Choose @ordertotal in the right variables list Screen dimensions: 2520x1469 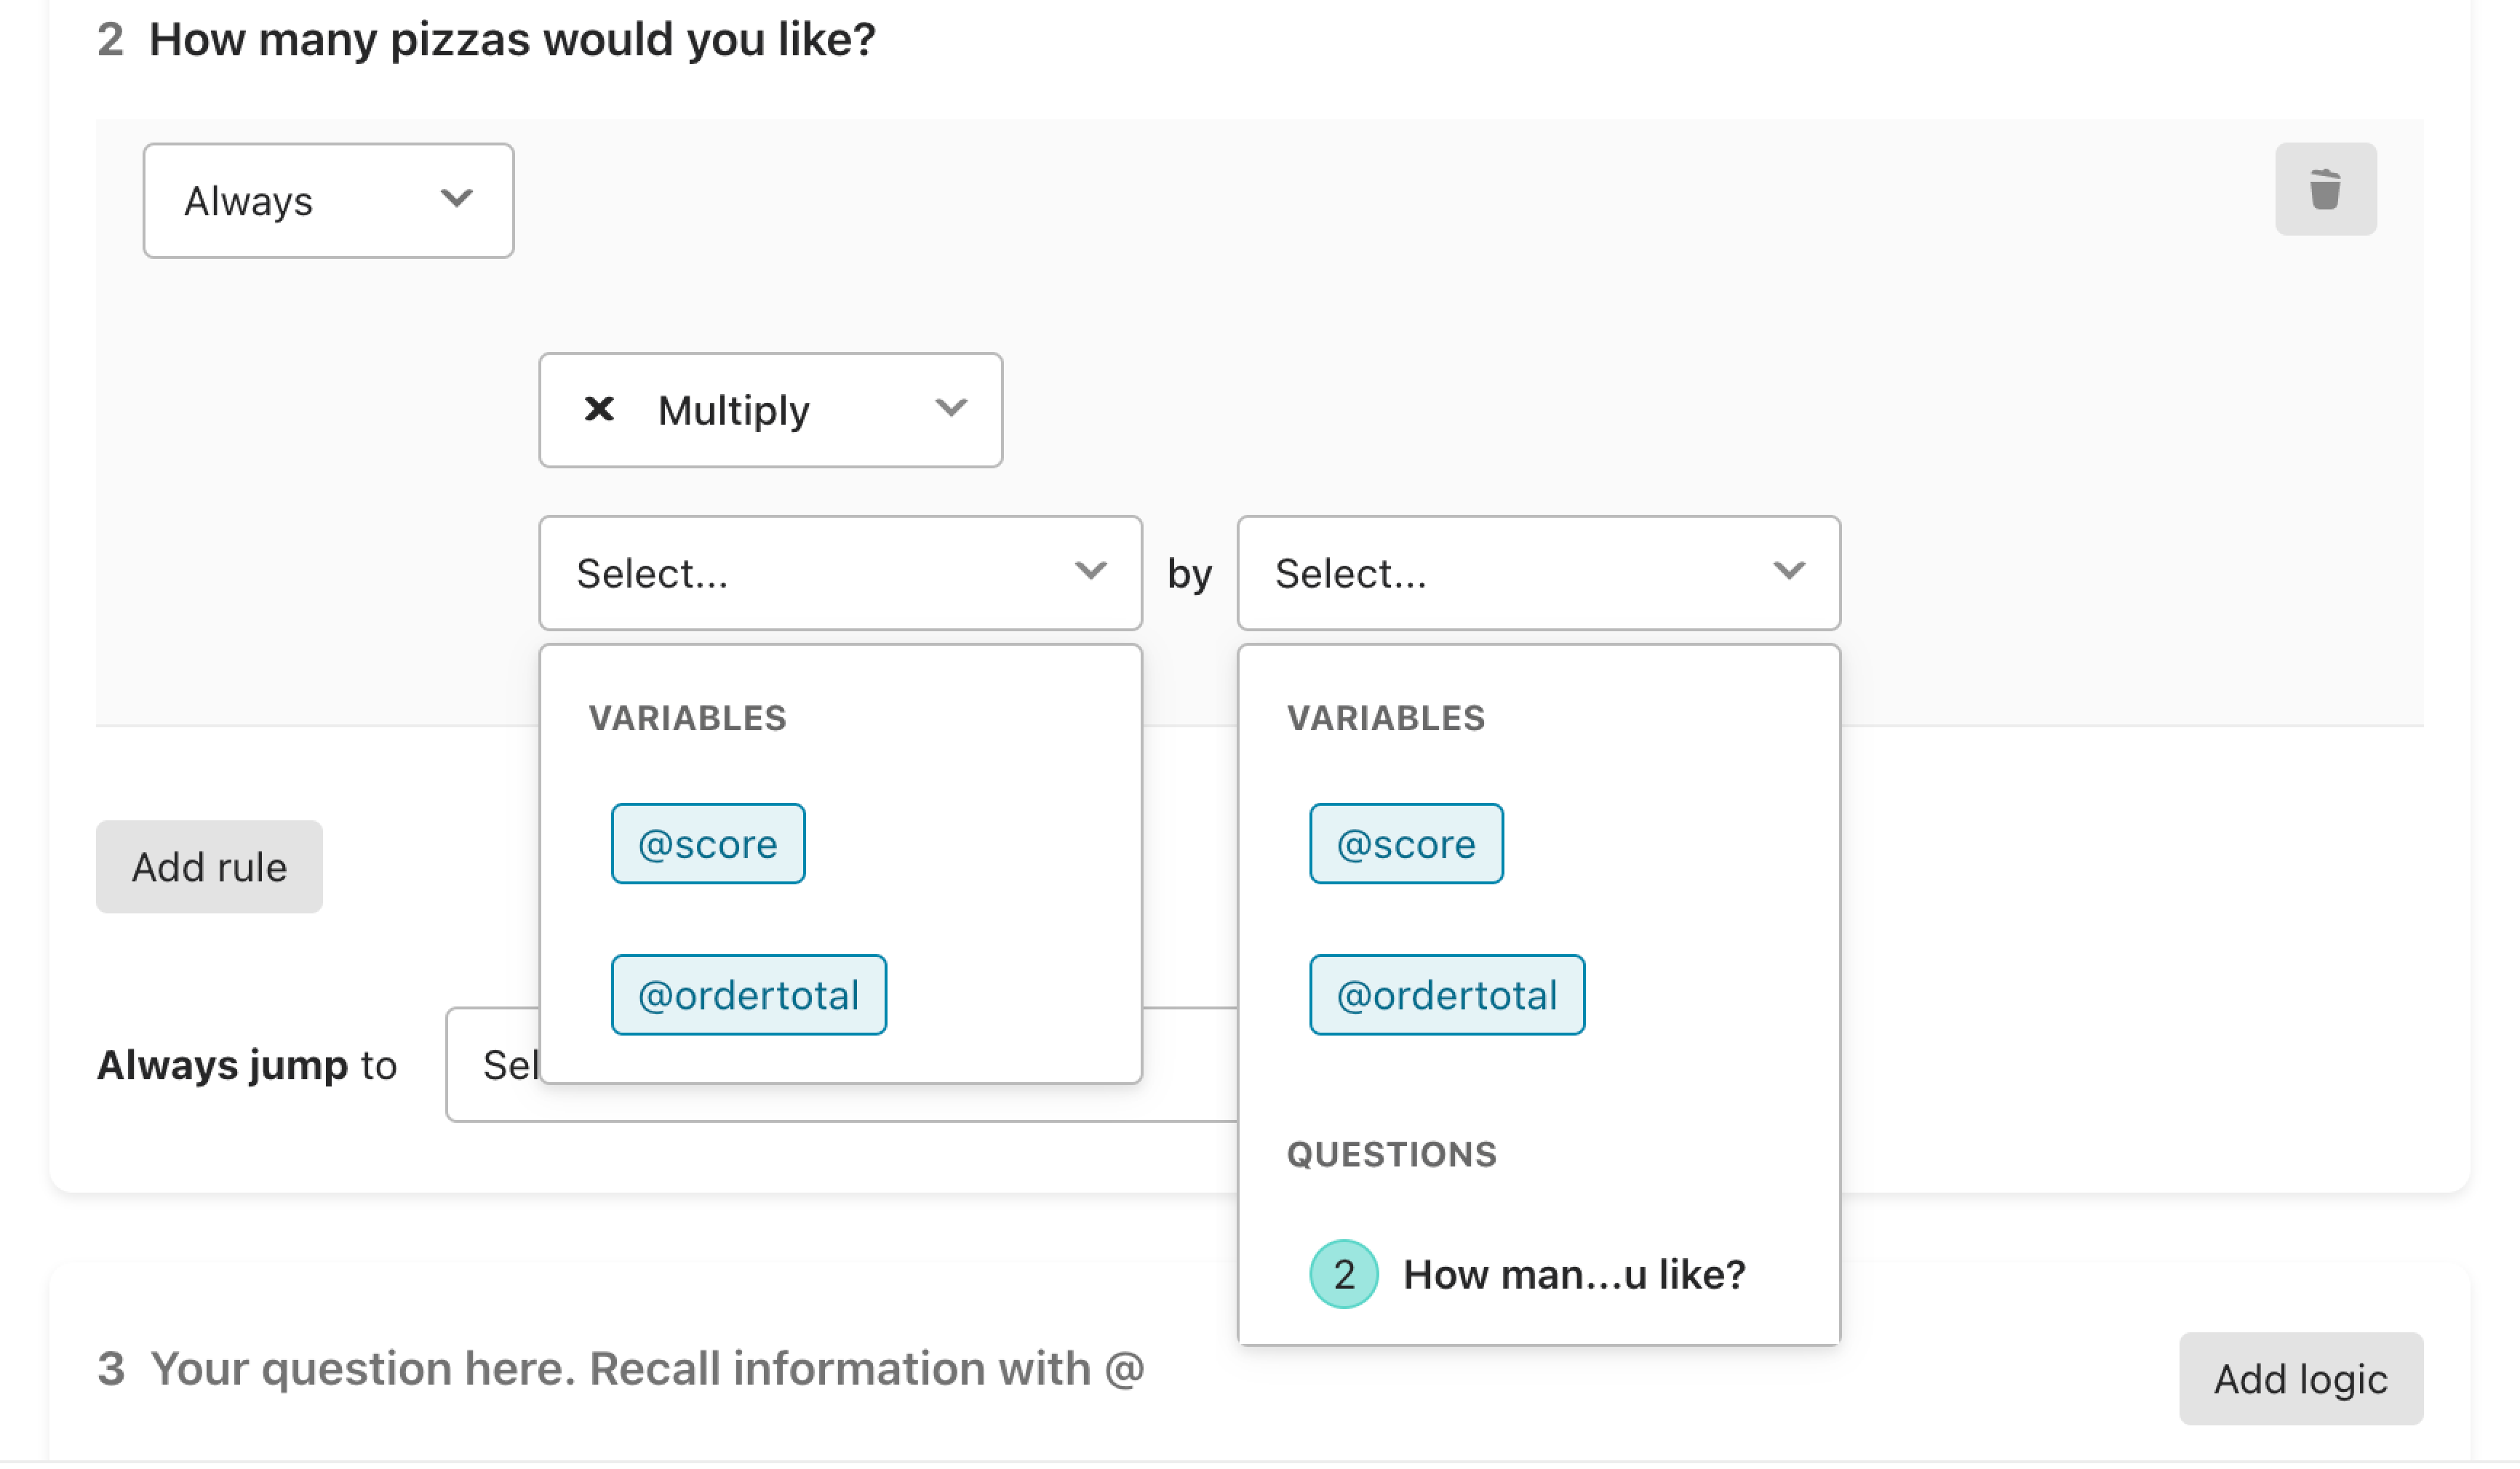1447,994
